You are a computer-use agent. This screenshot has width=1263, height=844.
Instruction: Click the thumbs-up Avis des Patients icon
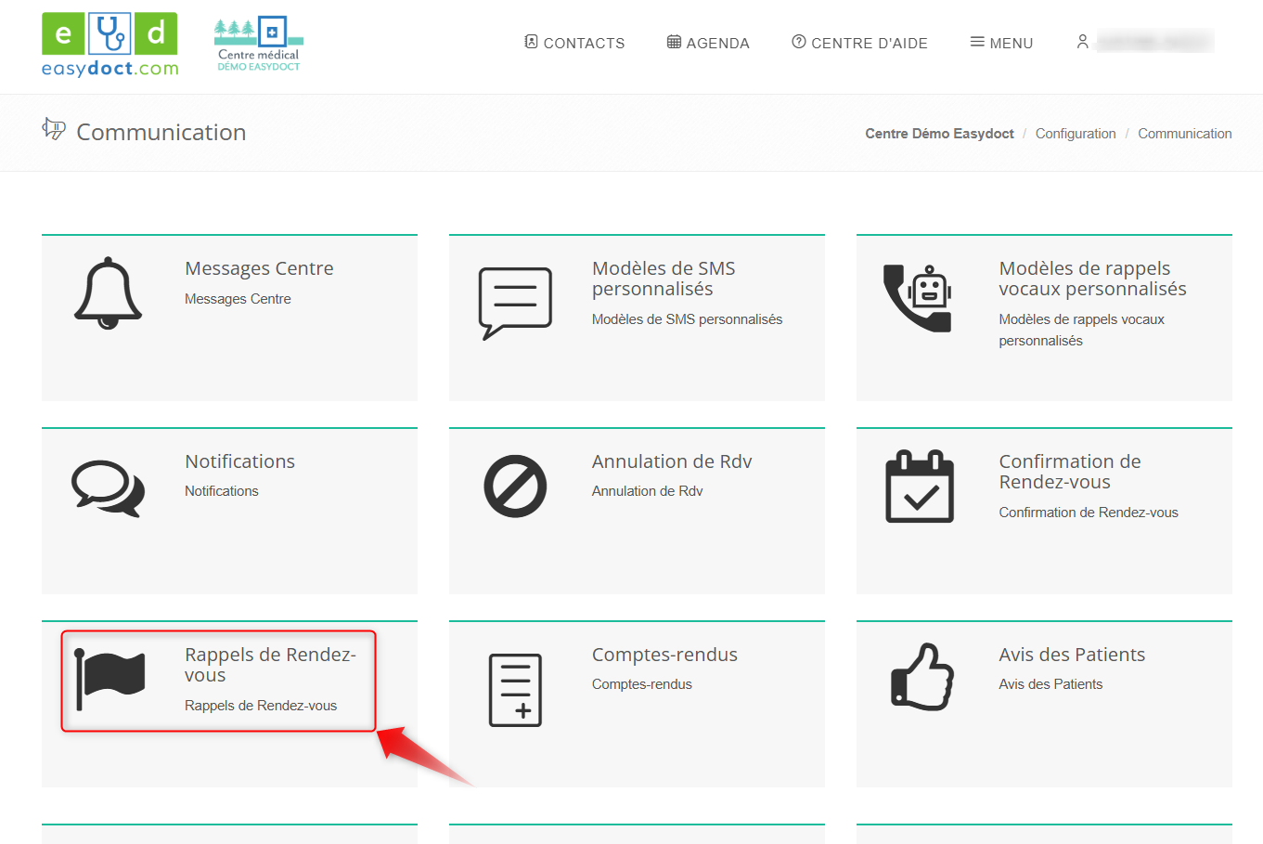click(x=921, y=678)
